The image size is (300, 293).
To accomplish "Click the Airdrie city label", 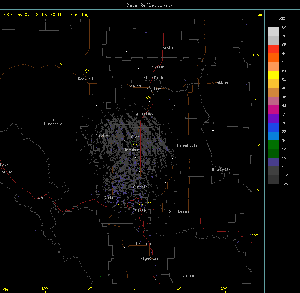I will (141, 187).
